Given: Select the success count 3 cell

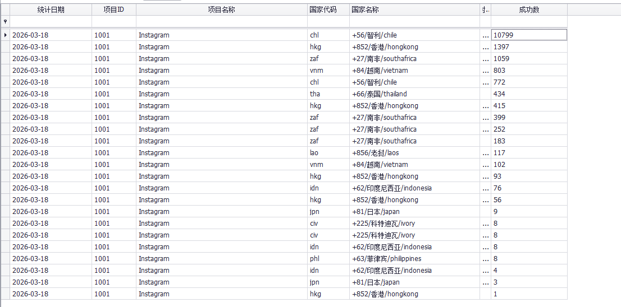Looking at the screenshot, I should pos(529,282).
